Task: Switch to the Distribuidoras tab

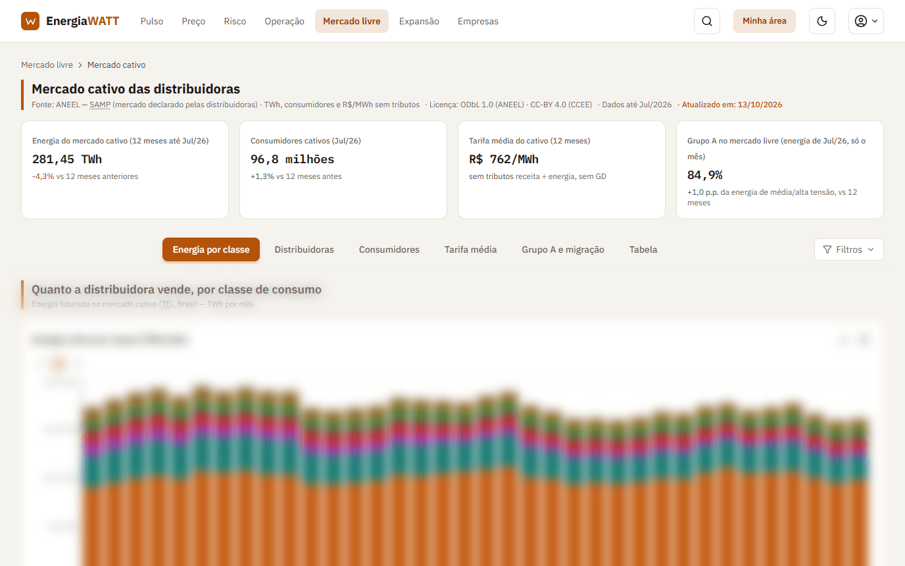Action: [305, 249]
